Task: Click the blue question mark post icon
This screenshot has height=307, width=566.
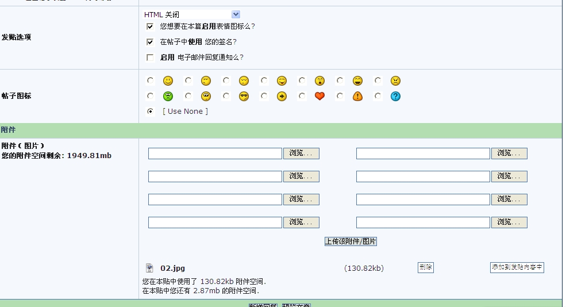Action: [x=395, y=97]
